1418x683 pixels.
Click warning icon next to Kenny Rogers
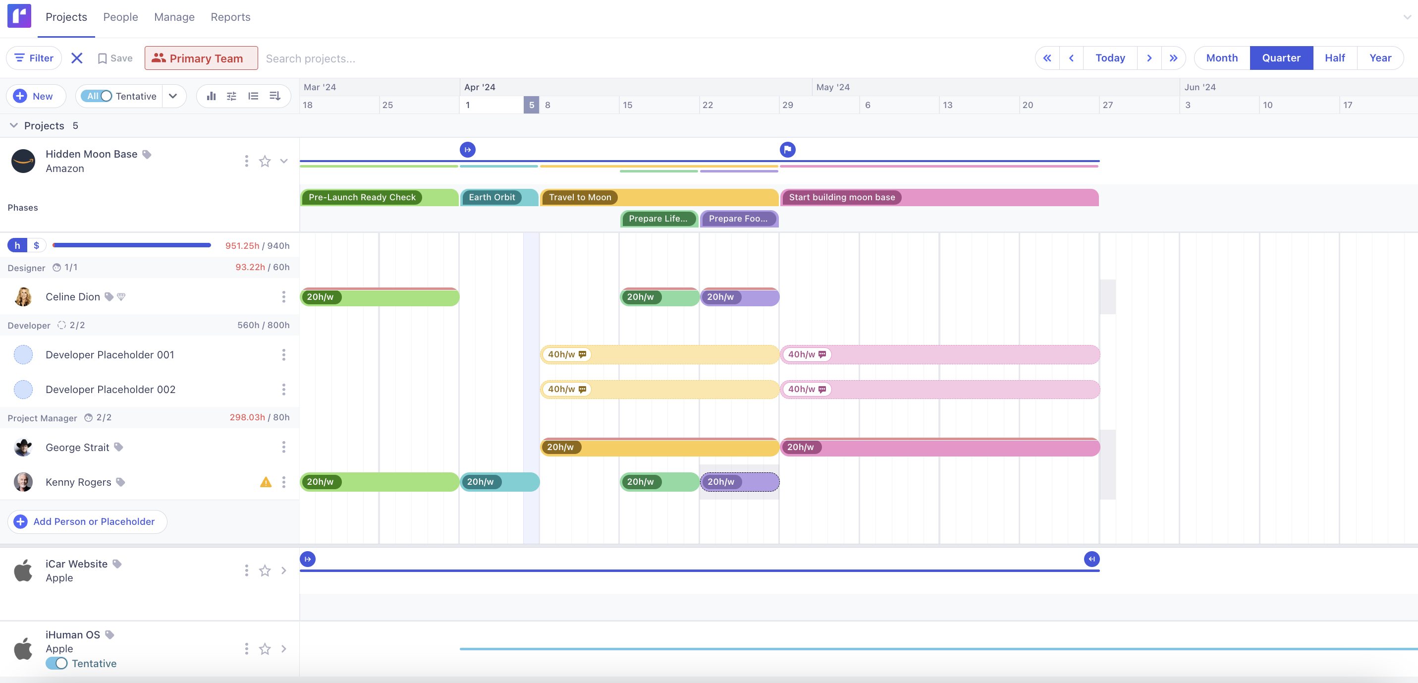pyautogui.click(x=266, y=482)
